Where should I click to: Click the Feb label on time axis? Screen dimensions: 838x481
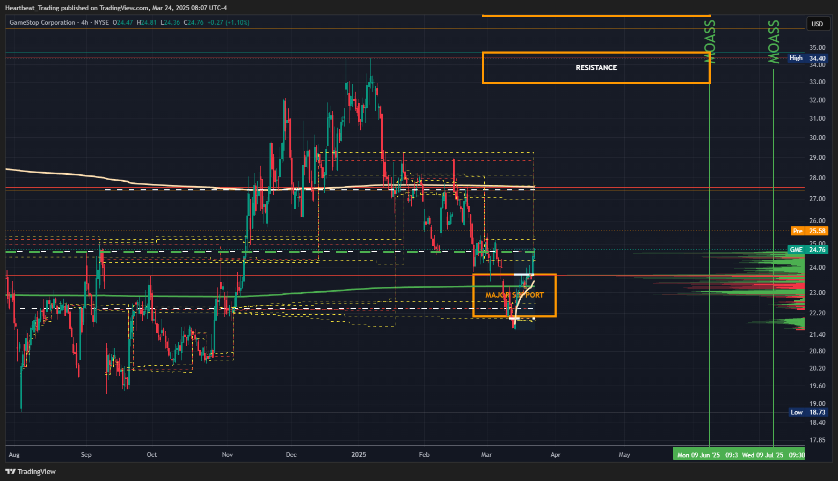(424, 455)
